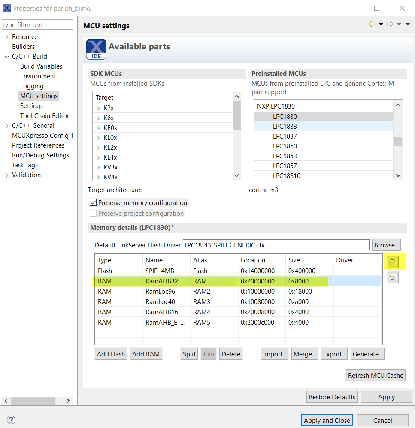The image size is (415, 428).
Task: Click the Browse... button
Action: click(x=386, y=245)
